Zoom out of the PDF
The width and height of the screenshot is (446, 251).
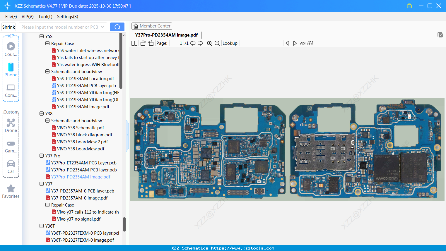point(217,43)
